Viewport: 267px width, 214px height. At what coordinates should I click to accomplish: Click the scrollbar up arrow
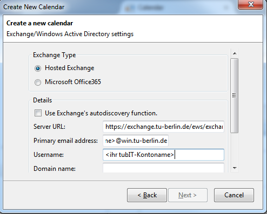tap(235, 53)
